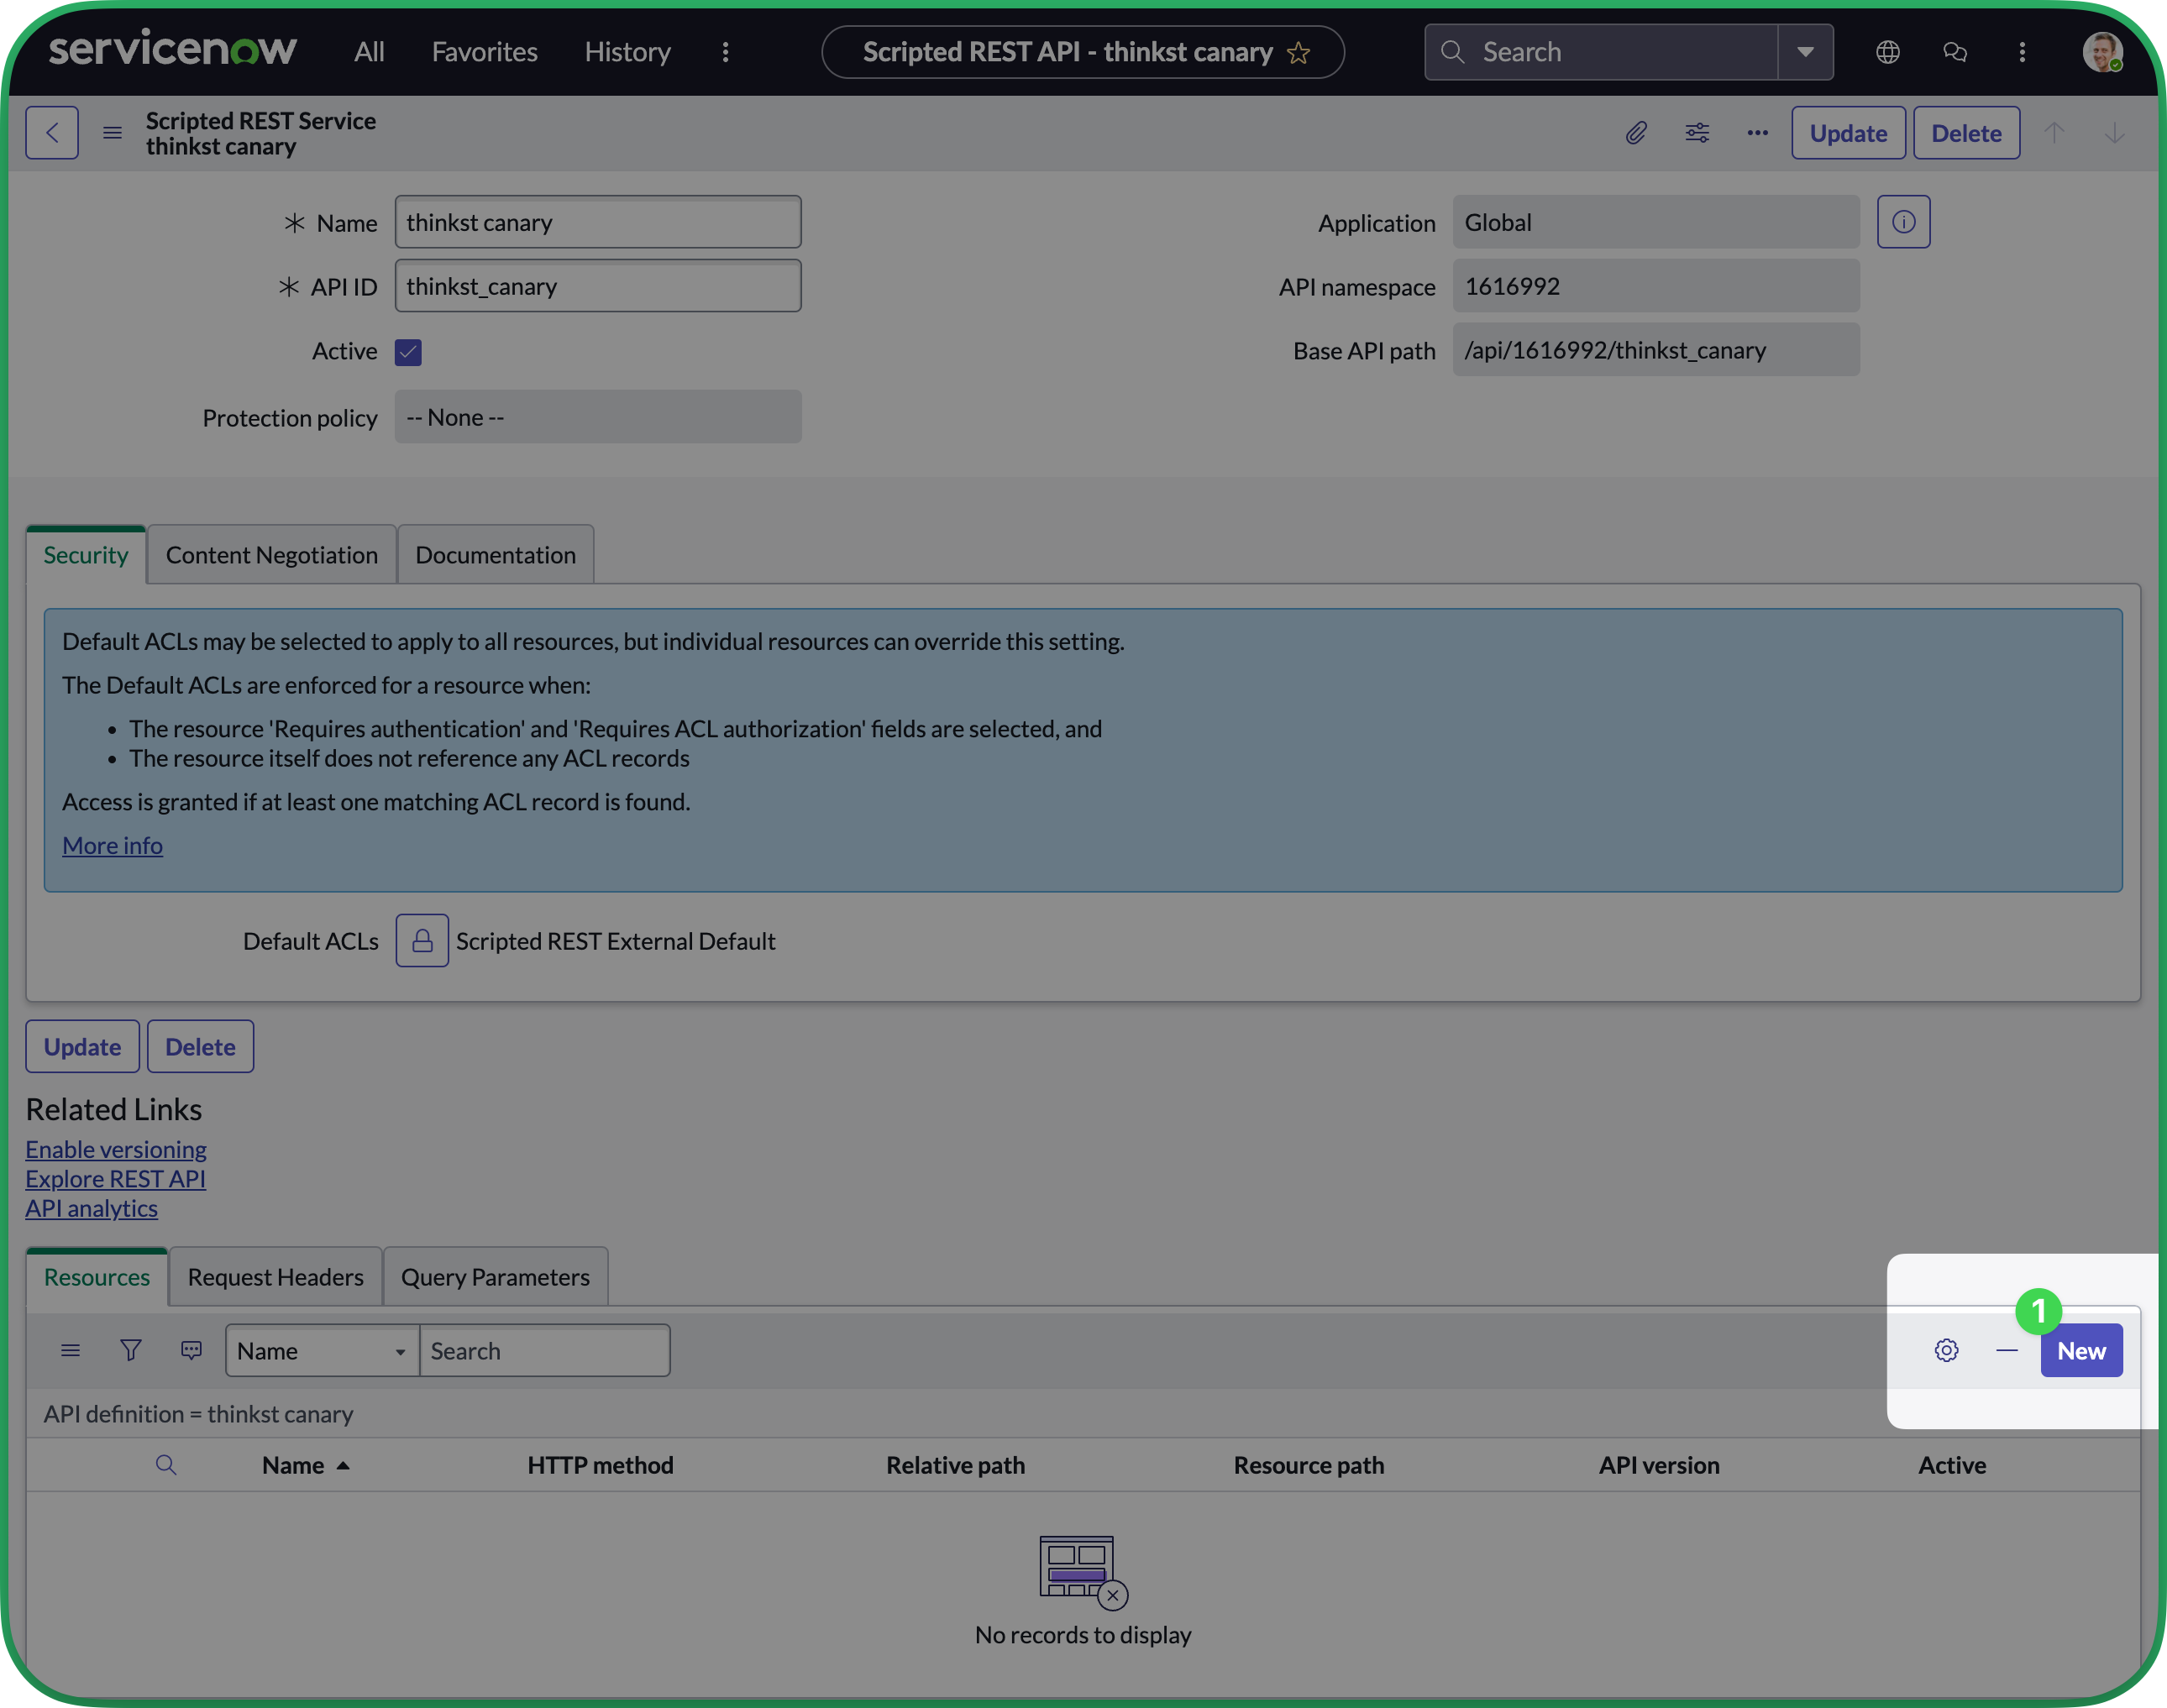Image resolution: width=2167 pixels, height=1708 pixels.
Task: Select the Resources tab
Action: [97, 1277]
